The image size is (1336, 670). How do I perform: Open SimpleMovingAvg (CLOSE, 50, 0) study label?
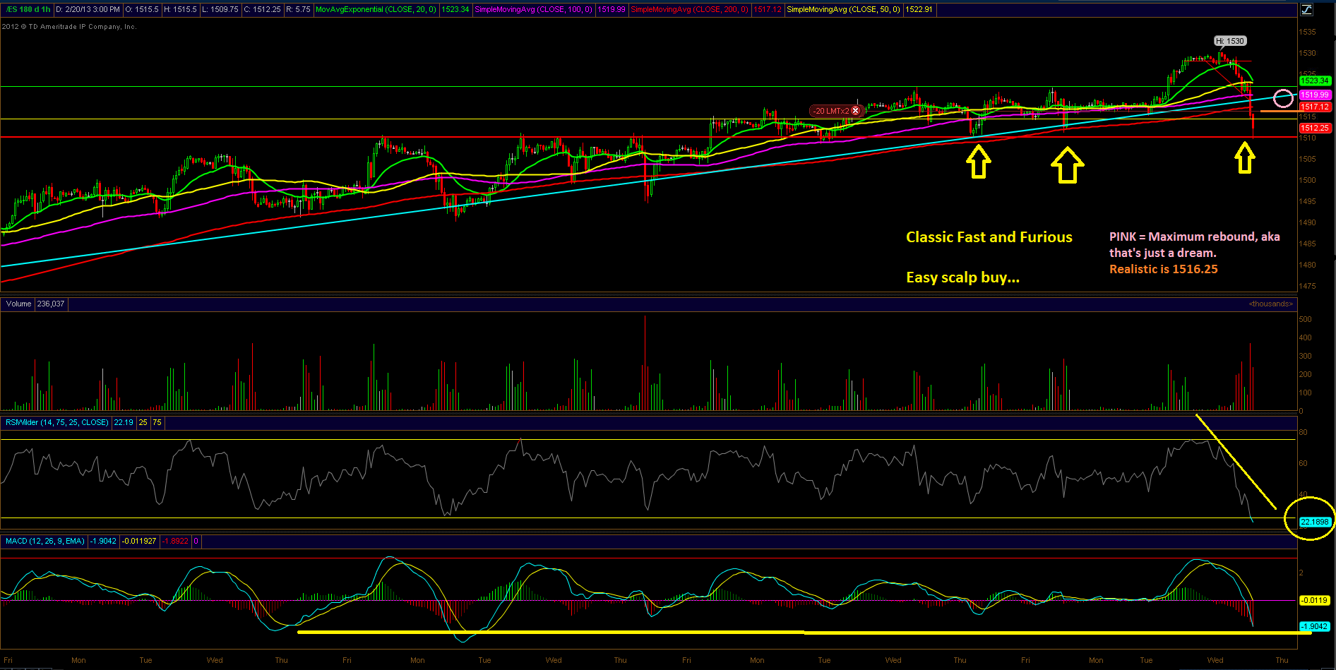[843, 9]
